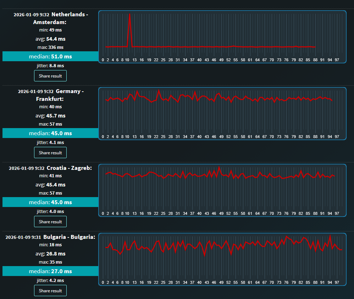Select the Croatia - Zagreb heading
Screen dimensions: 354x299
click(69, 168)
